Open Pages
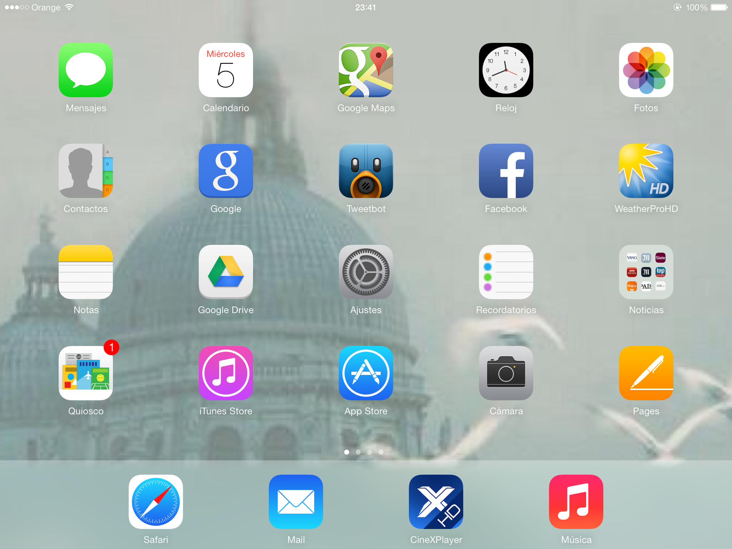Viewport: 732px width, 549px height. pyautogui.click(x=646, y=373)
